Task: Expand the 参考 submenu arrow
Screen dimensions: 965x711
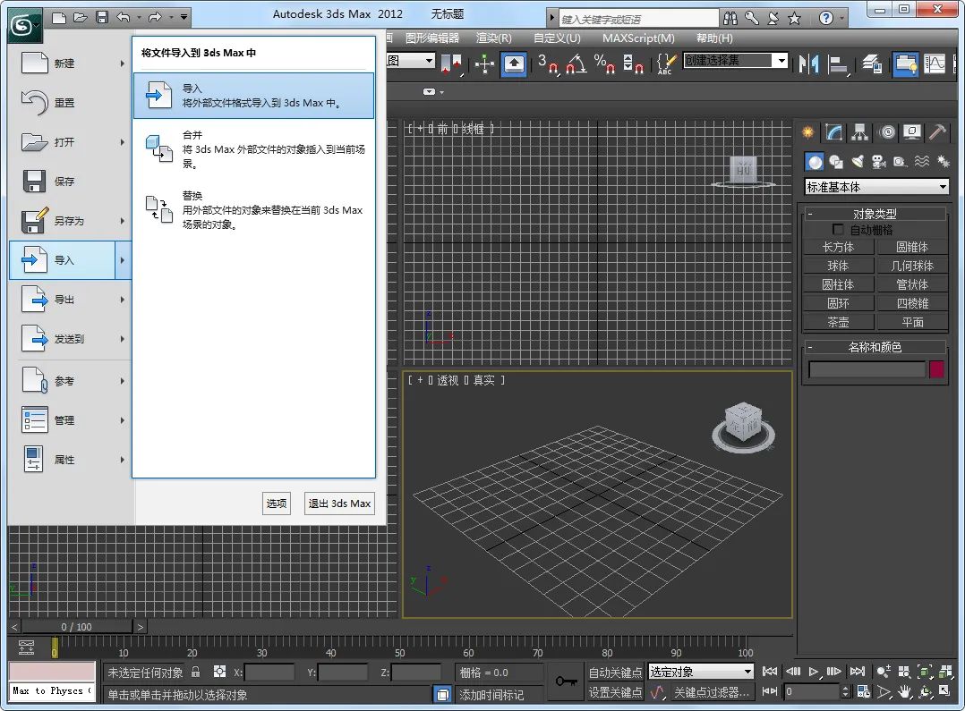Action: [123, 381]
